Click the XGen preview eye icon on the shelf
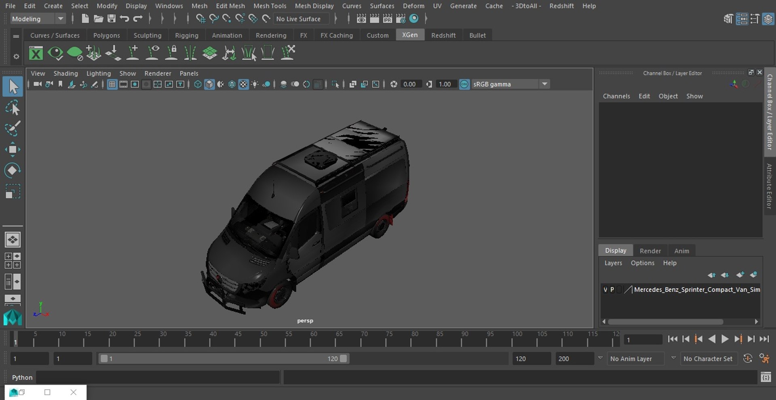This screenshot has width=776, height=400. click(55, 53)
